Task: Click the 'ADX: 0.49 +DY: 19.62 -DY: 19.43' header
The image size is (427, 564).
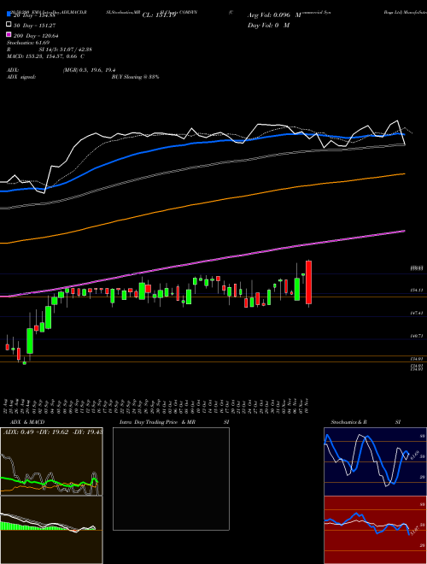Action: pyautogui.click(x=53, y=432)
